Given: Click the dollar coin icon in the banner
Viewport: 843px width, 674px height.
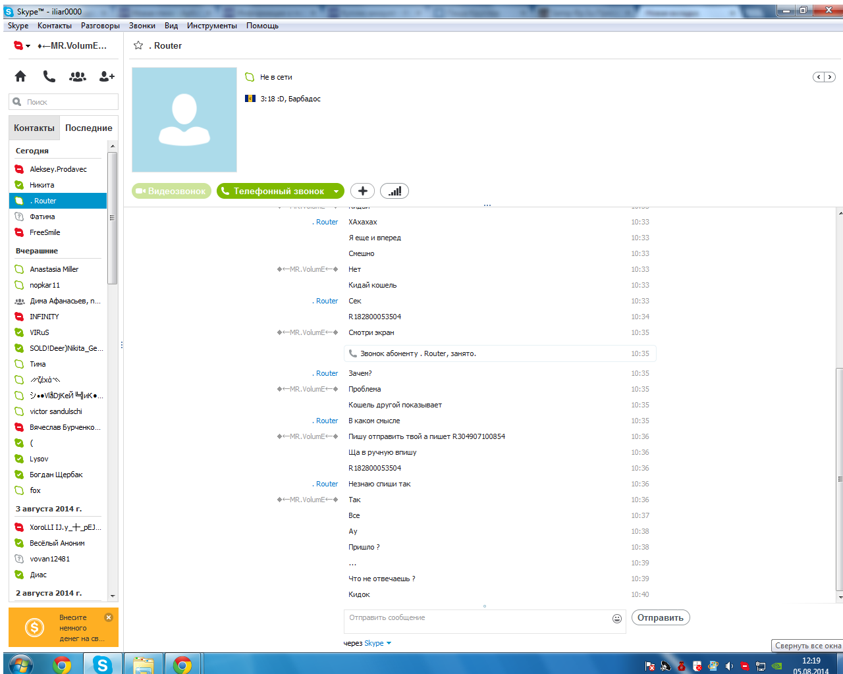Looking at the screenshot, I should (x=34, y=628).
